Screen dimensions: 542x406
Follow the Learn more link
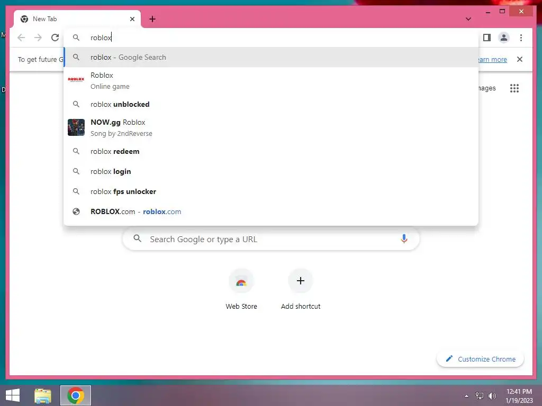[x=492, y=59]
